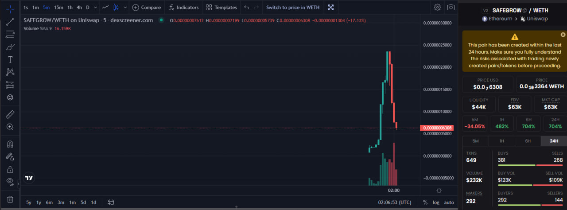Select the candlestick chart style icon
This screenshot has width=567, height=210.
(116, 7)
